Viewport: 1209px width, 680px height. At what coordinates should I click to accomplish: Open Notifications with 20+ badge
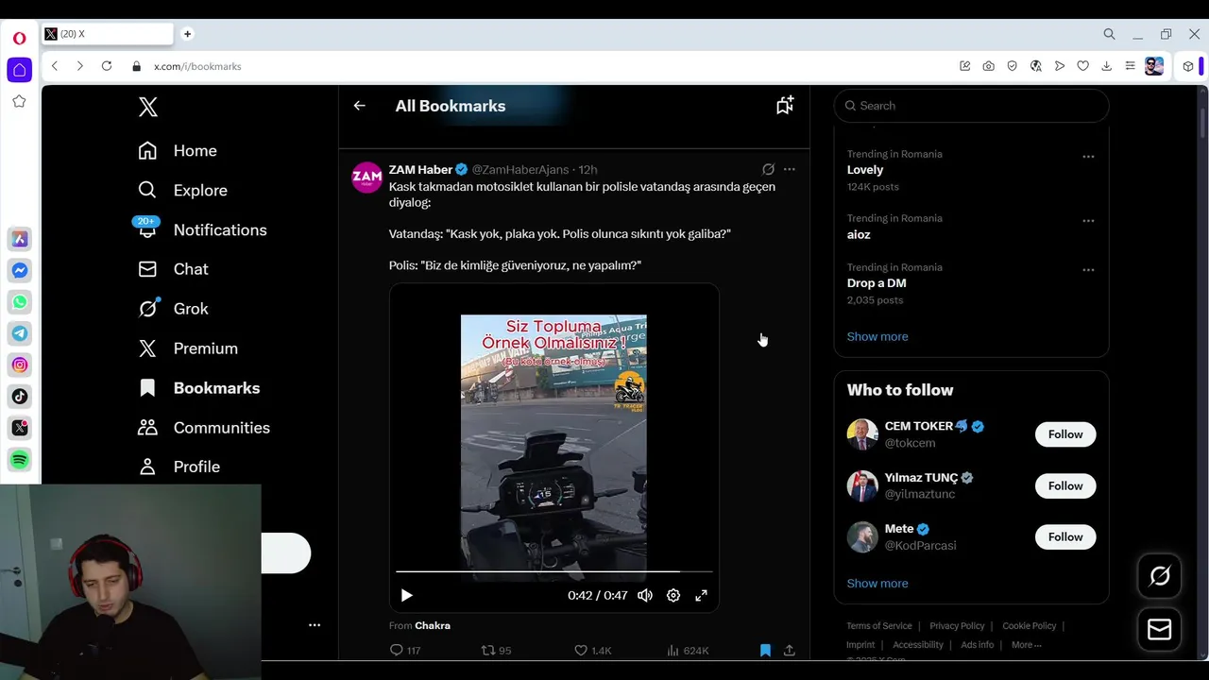[x=202, y=229]
